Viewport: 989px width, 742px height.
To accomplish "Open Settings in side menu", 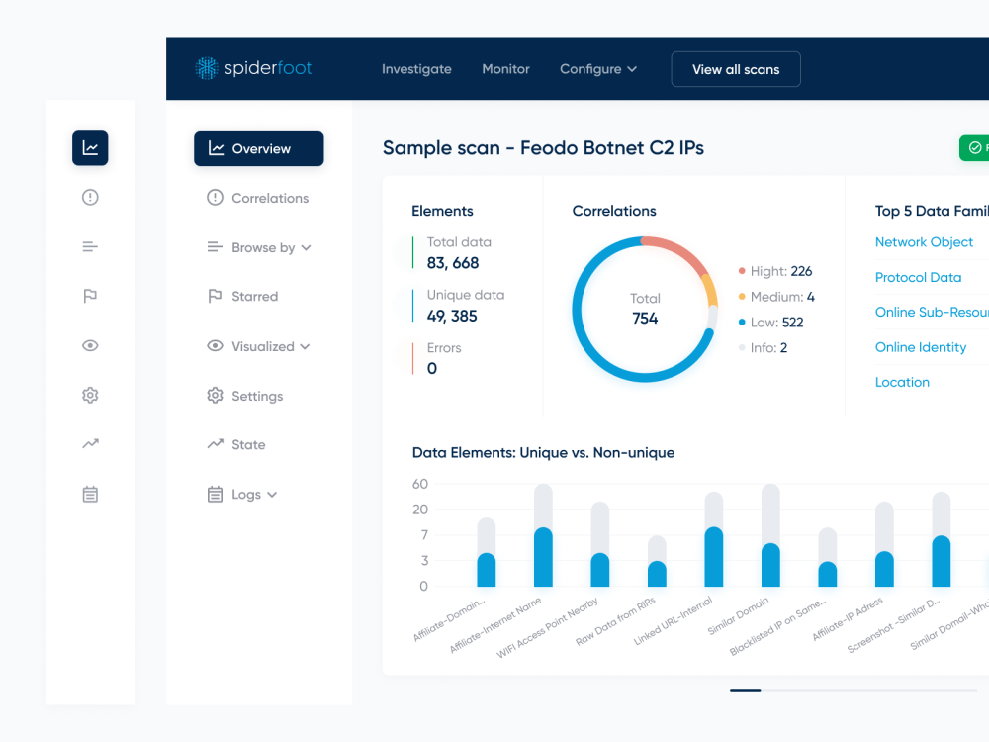I will pos(245,396).
